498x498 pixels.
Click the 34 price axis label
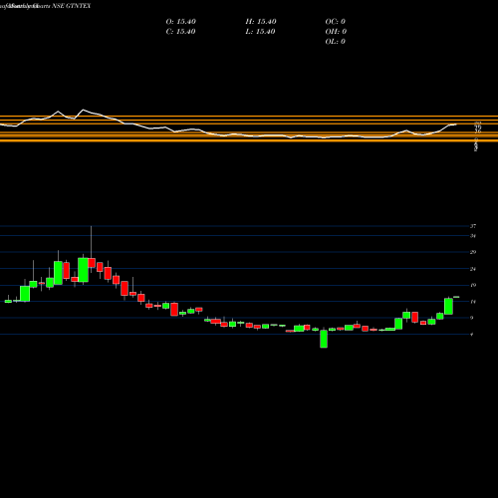pyautogui.click(x=473, y=236)
